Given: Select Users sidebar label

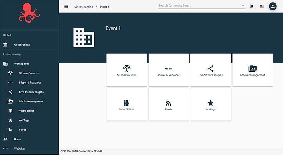Looking at the screenshot, I should tap(18, 139).
